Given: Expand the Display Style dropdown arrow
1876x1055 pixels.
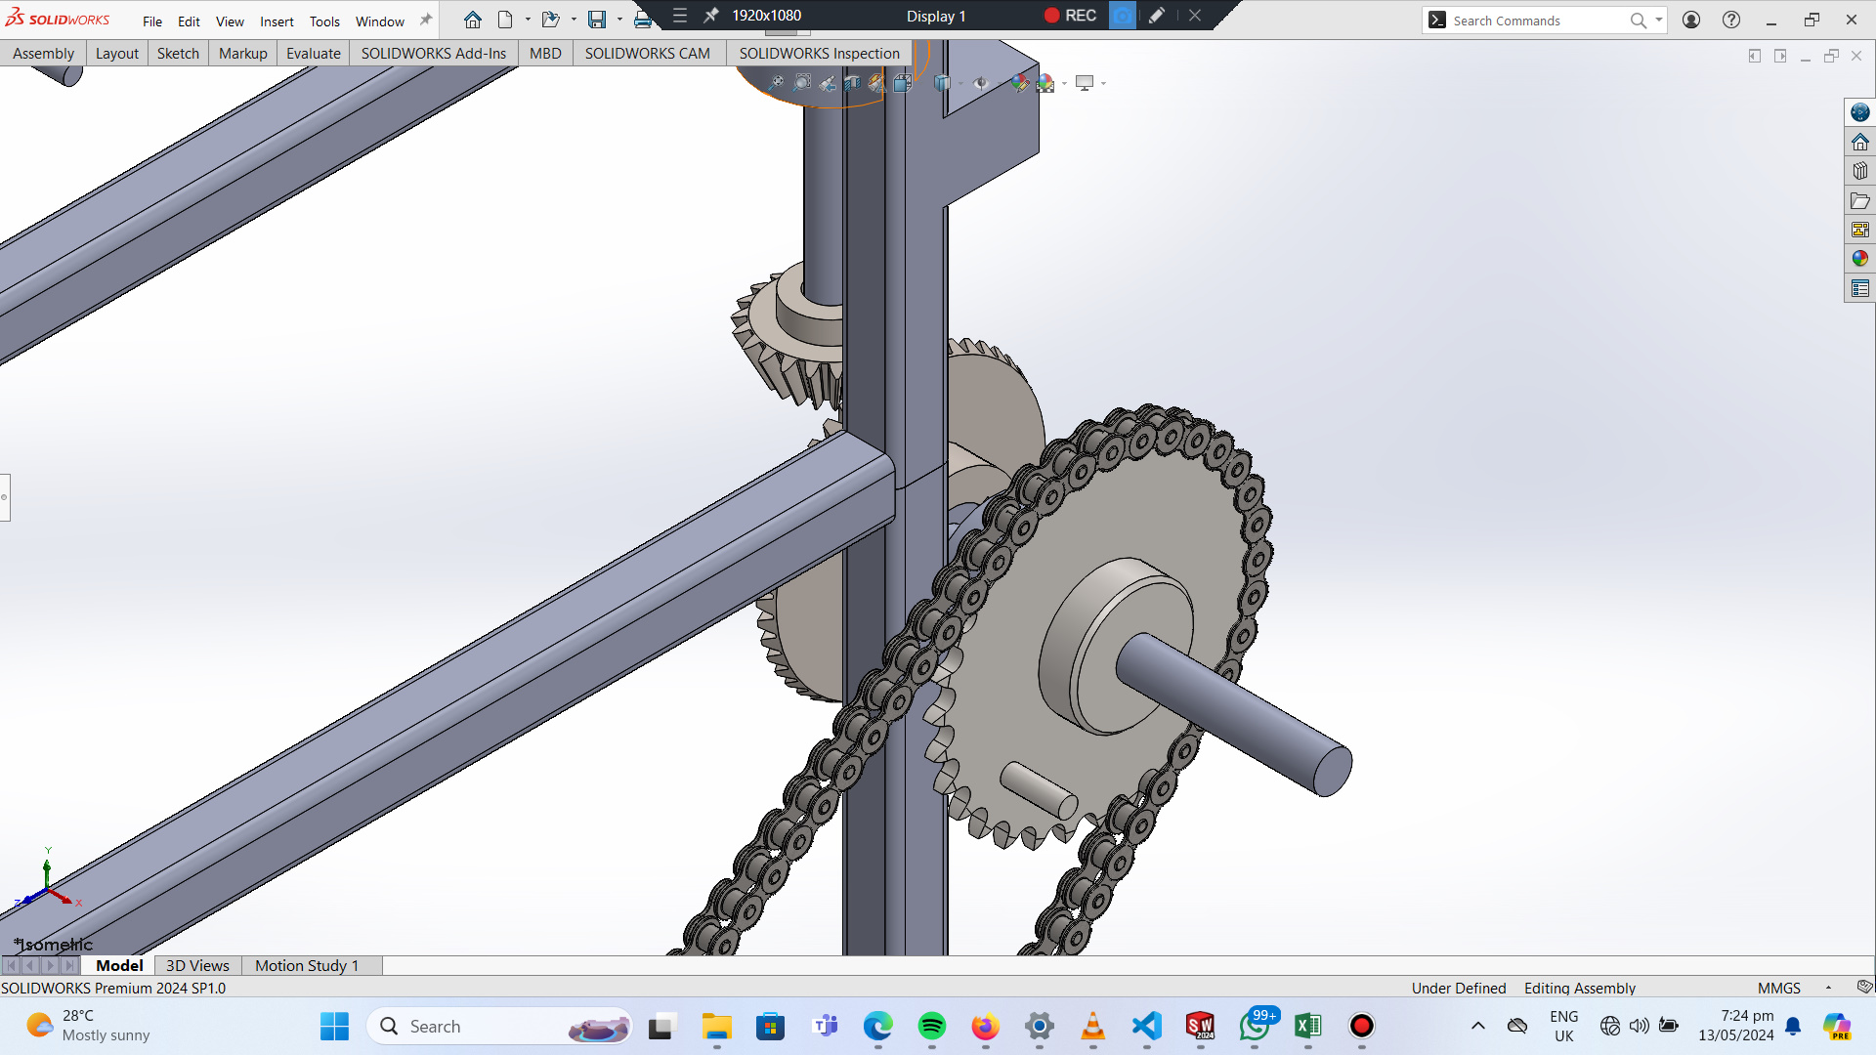Looking at the screenshot, I should pyautogui.click(x=961, y=84).
